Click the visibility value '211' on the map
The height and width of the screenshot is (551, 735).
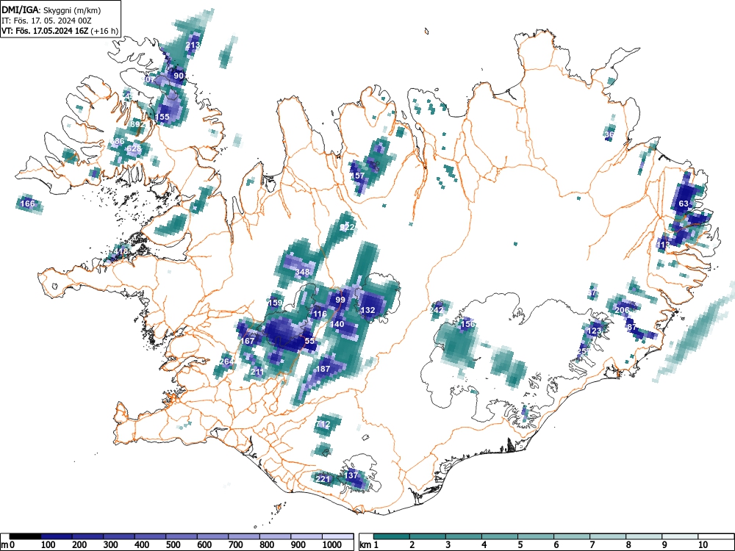pyautogui.click(x=257, y=372)
